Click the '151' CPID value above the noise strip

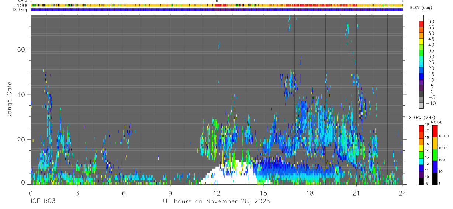(x=217, y=1)
